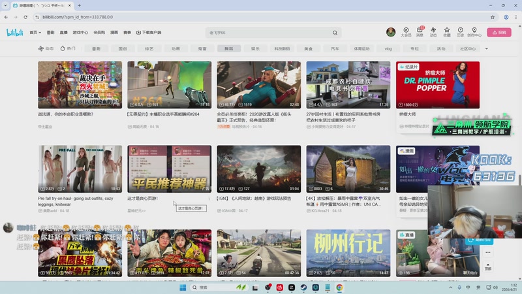Open the browser tab search dropdown arrow
522x294 pixels.
tap(5, 5)
